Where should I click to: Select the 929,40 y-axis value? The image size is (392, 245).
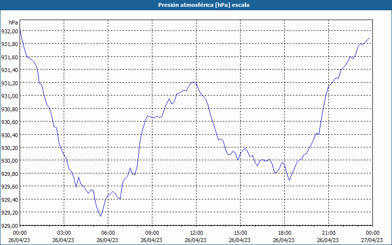pos(9,200)
